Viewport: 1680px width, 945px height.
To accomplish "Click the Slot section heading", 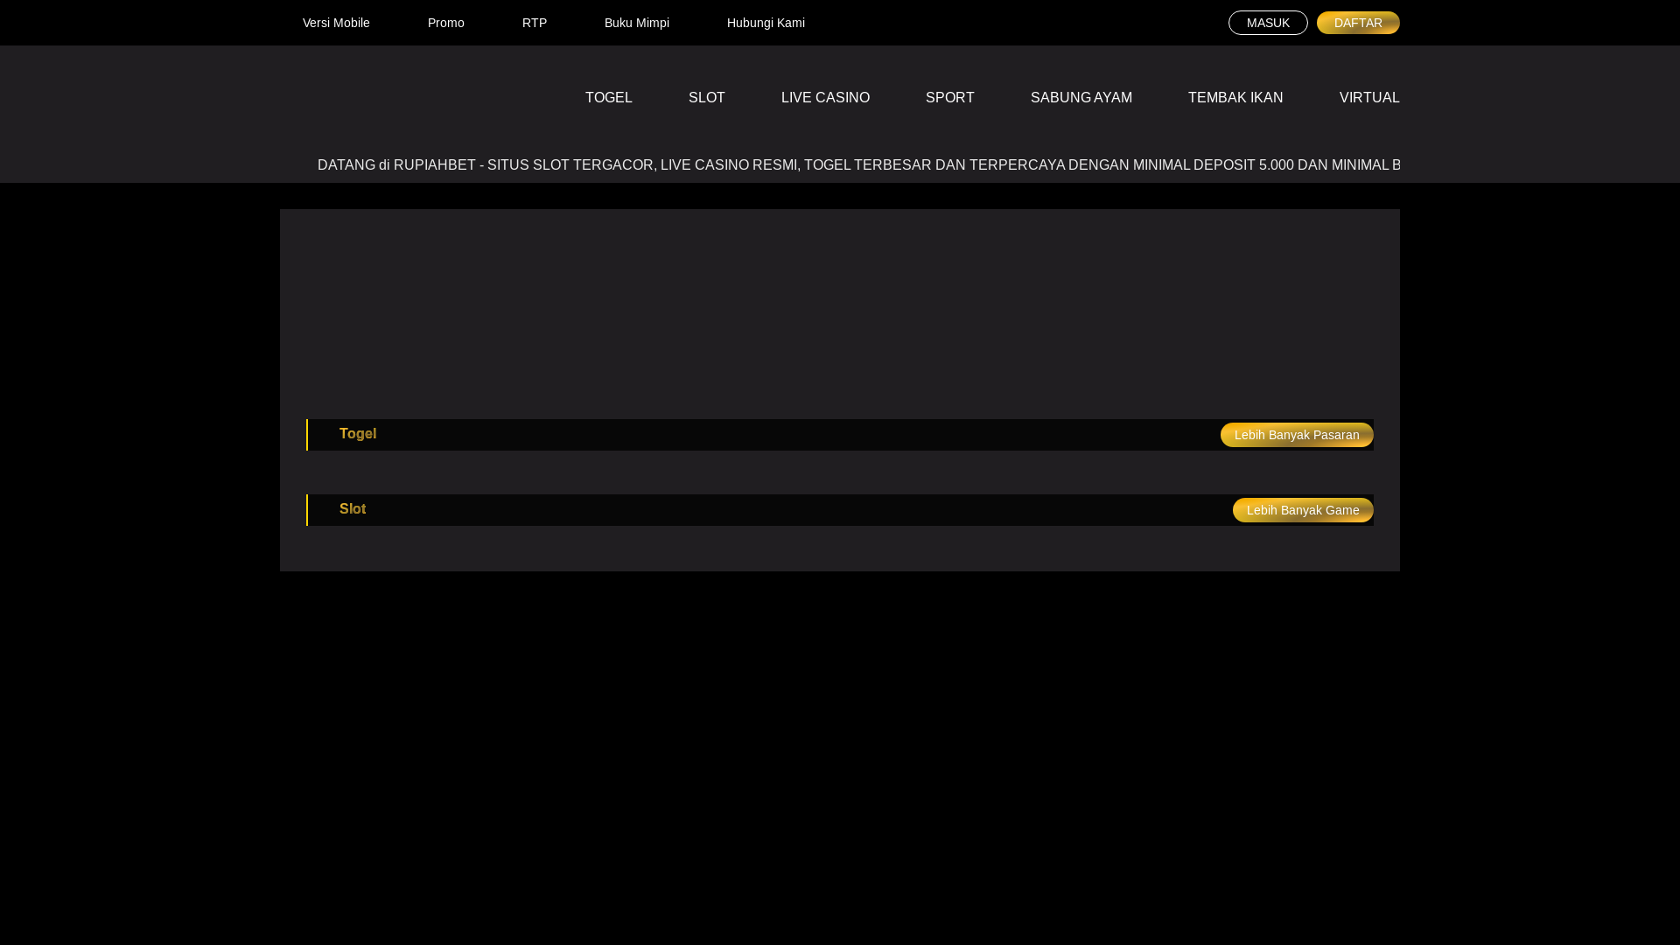I will point(353,509).
